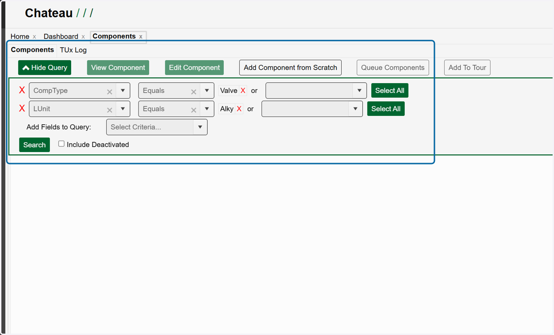Expand the Equals operator dropdown for CompType
Image resolution: width=554 pixels, height=335 pixels.
tap(207, 91)
